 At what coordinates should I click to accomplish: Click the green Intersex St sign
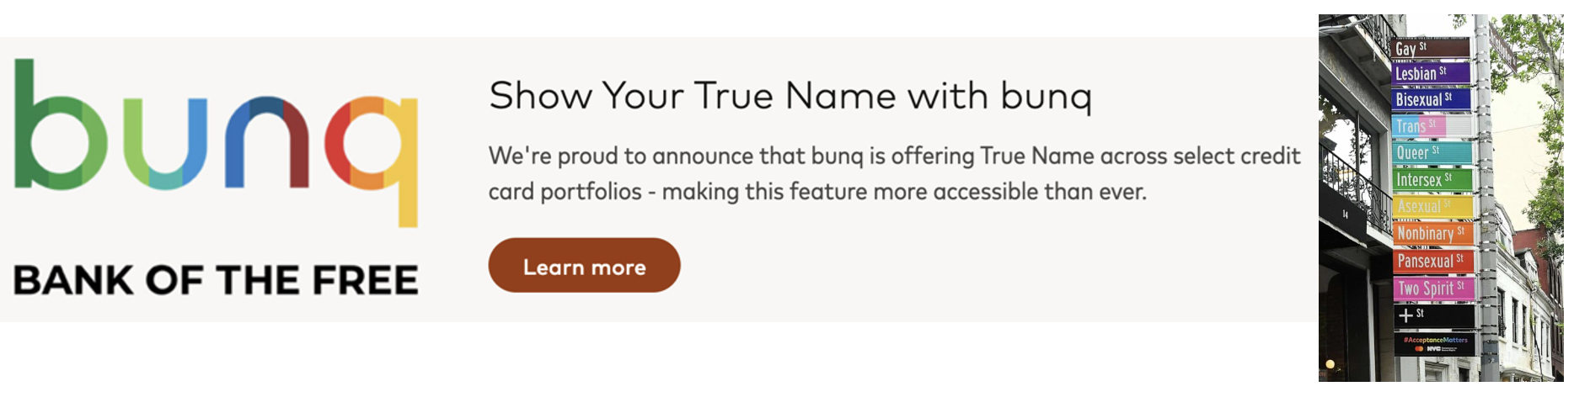[x=1432, y=179]
